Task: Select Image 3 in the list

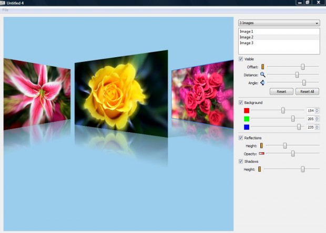Action: [247, 43]
